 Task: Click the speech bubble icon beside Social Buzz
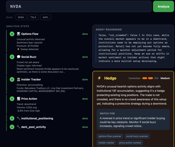coord(18,57)
